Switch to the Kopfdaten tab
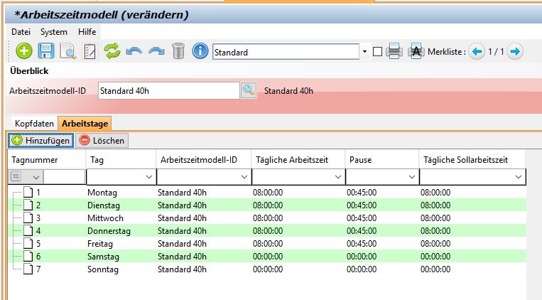This screenshot has width=542, height=300. click(34, 124)
